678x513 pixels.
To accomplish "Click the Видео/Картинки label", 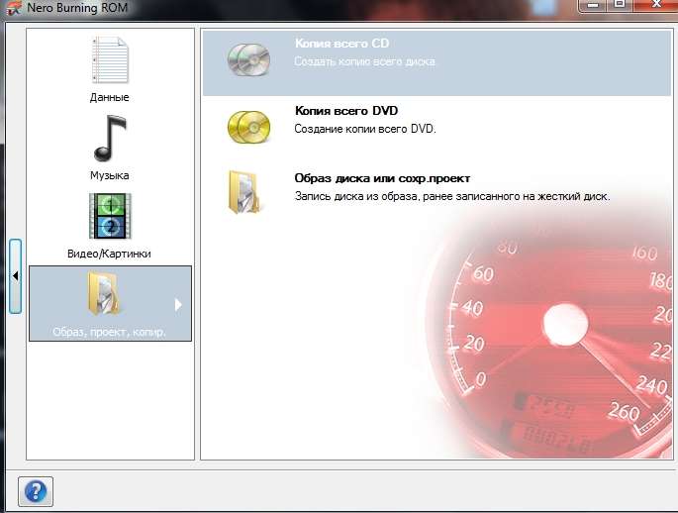I will (x=109, y=254).
